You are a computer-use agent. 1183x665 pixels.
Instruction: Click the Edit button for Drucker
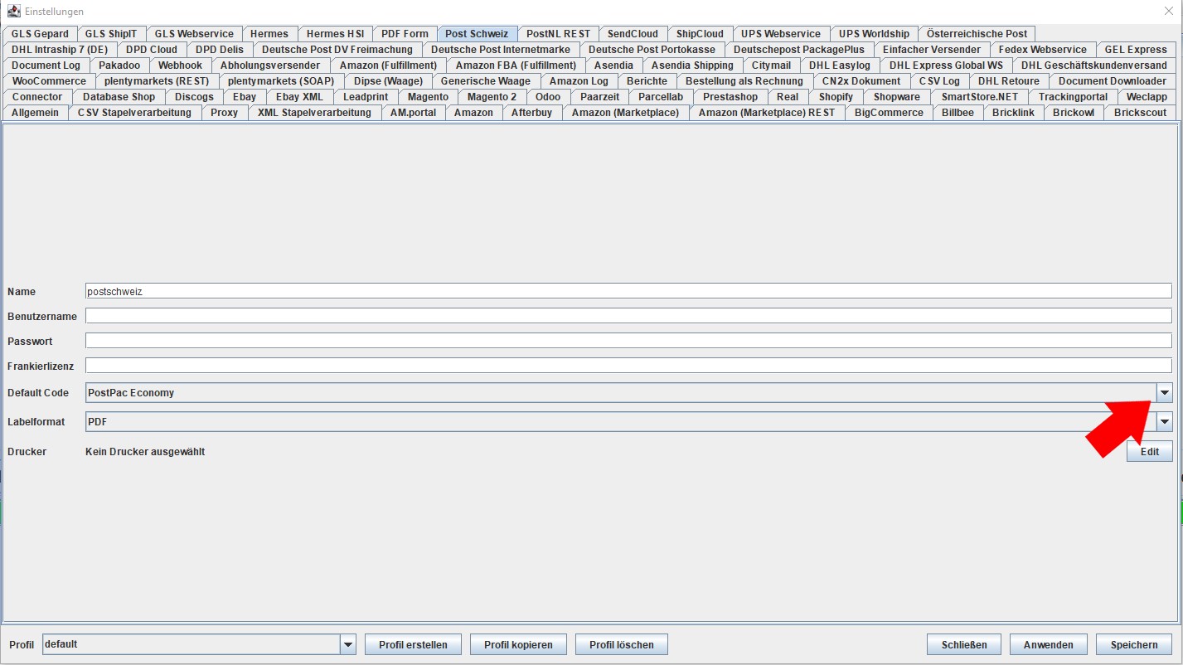click(1150, 452)
